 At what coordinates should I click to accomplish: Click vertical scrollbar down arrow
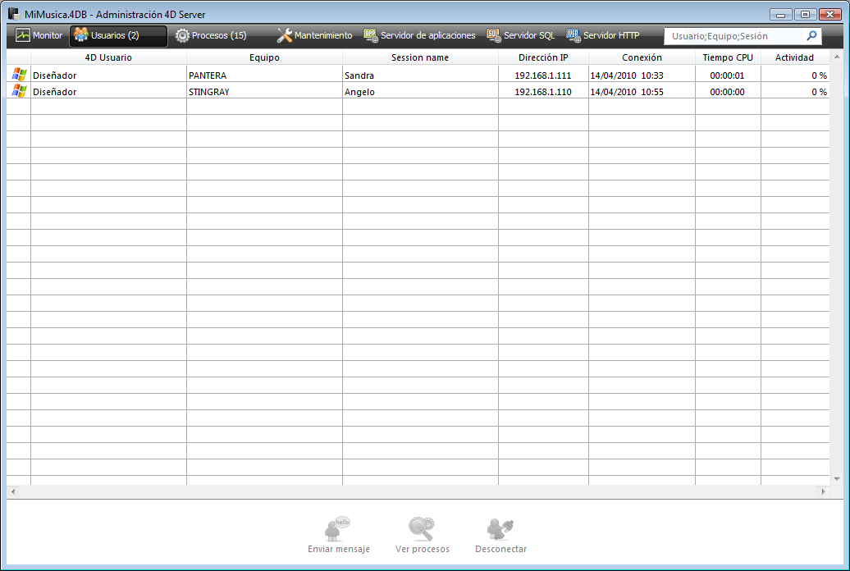[x=837, y=478]
